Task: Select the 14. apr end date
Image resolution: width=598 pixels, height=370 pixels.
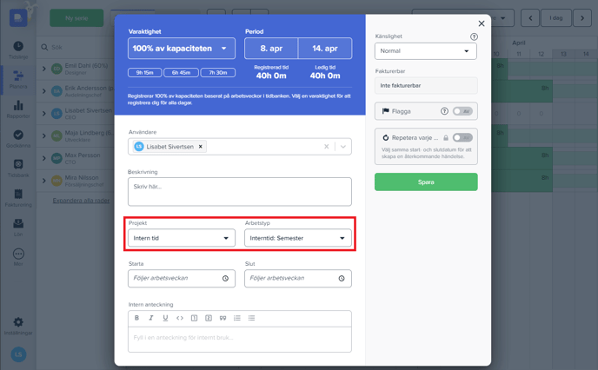Action: coord(324,49)
